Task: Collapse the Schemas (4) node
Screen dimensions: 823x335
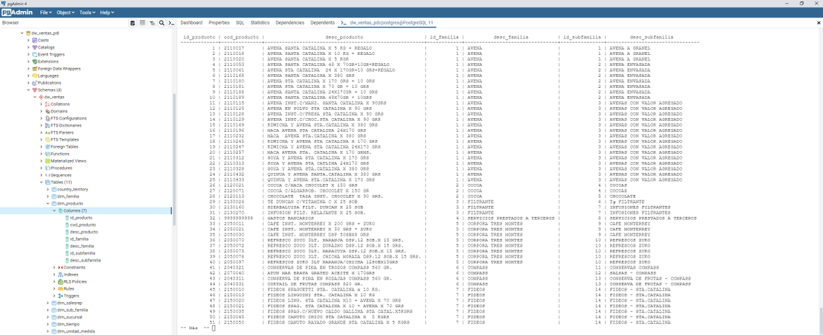Action: point(29,90)
